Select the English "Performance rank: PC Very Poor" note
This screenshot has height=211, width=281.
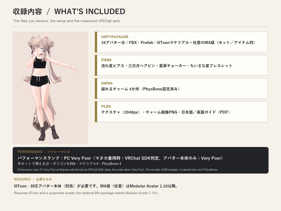118,170
